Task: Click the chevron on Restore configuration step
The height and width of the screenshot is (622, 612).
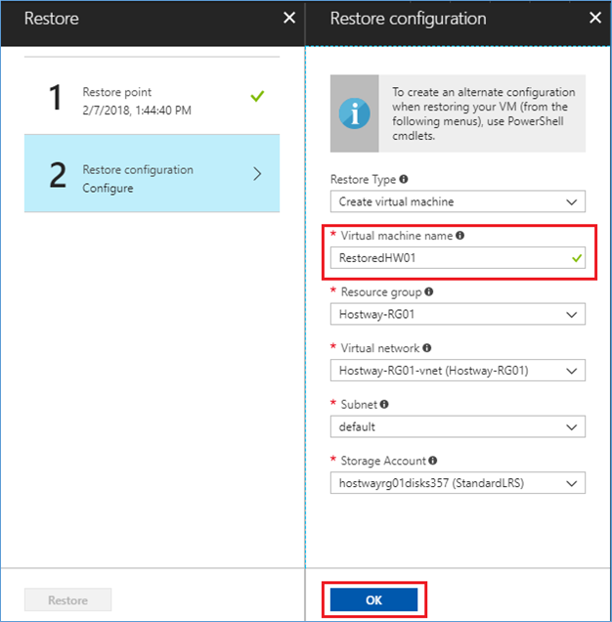Action: click(x=257, y=174)
